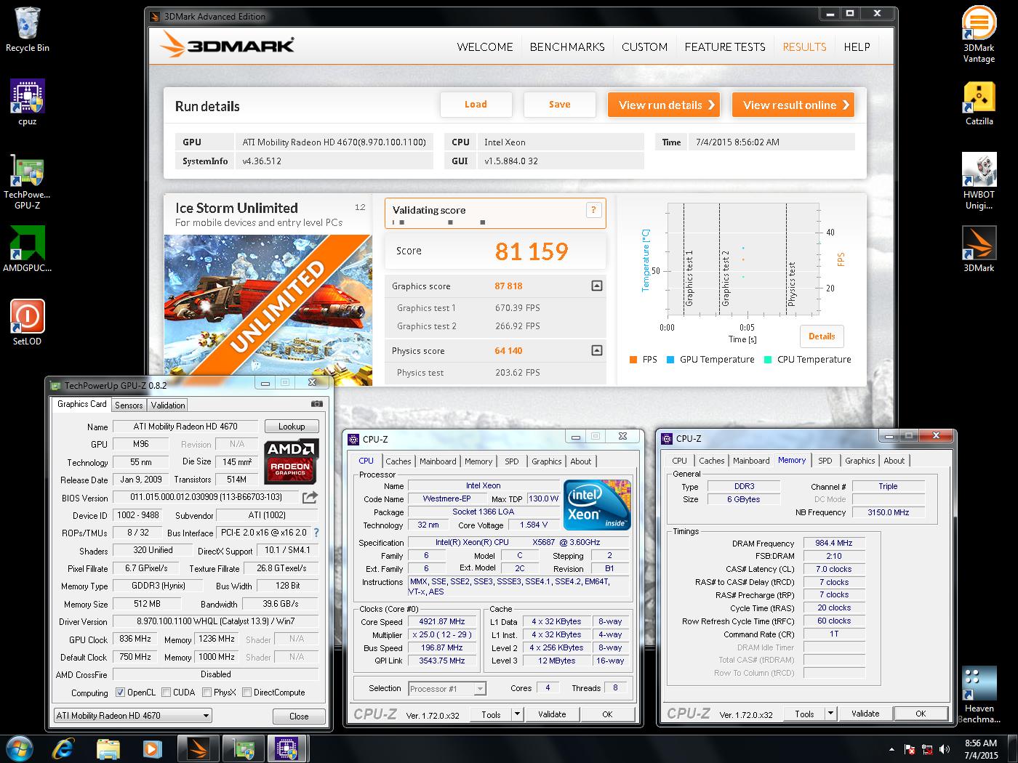Open Mainboard tab in CPU-Z CPU window
The image size is (1018, 763).
(x=438, y=461)
